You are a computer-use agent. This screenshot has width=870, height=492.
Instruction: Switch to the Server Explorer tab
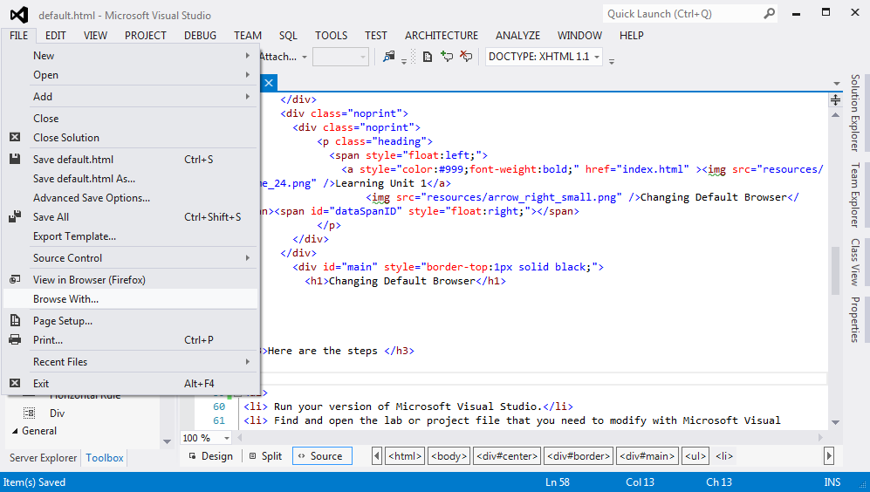coord(43,458)
